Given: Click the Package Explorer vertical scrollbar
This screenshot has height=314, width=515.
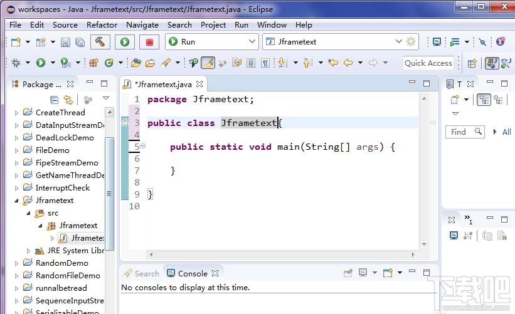Looking at the screenshot, I should tap(110, 188).
